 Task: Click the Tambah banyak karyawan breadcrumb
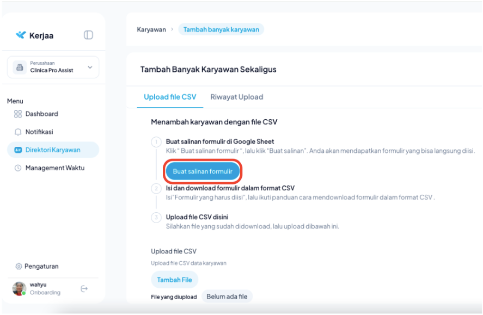coord(221,29)
